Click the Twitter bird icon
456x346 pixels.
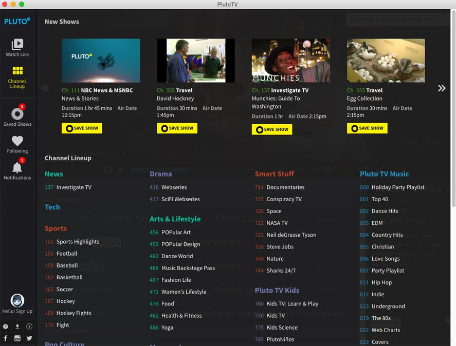[x=29, y=338]
